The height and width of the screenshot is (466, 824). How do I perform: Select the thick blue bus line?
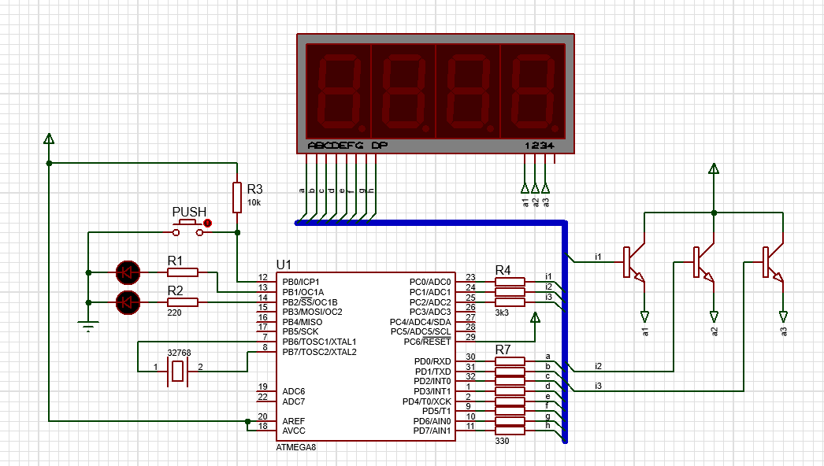pyautogui.click(x=565, y=332)
